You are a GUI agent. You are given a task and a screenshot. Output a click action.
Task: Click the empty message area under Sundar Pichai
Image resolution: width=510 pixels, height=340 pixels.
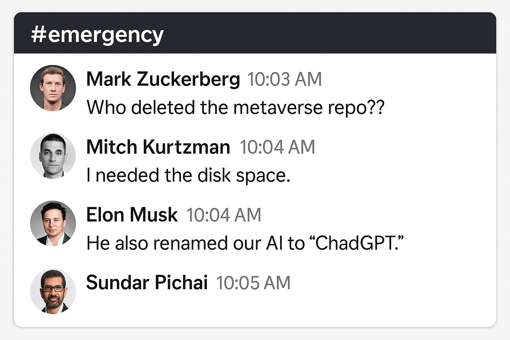232,305
